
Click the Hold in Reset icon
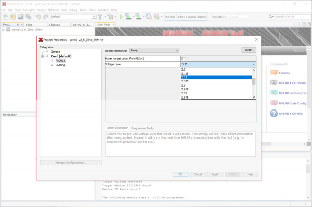tap(149, 17)
